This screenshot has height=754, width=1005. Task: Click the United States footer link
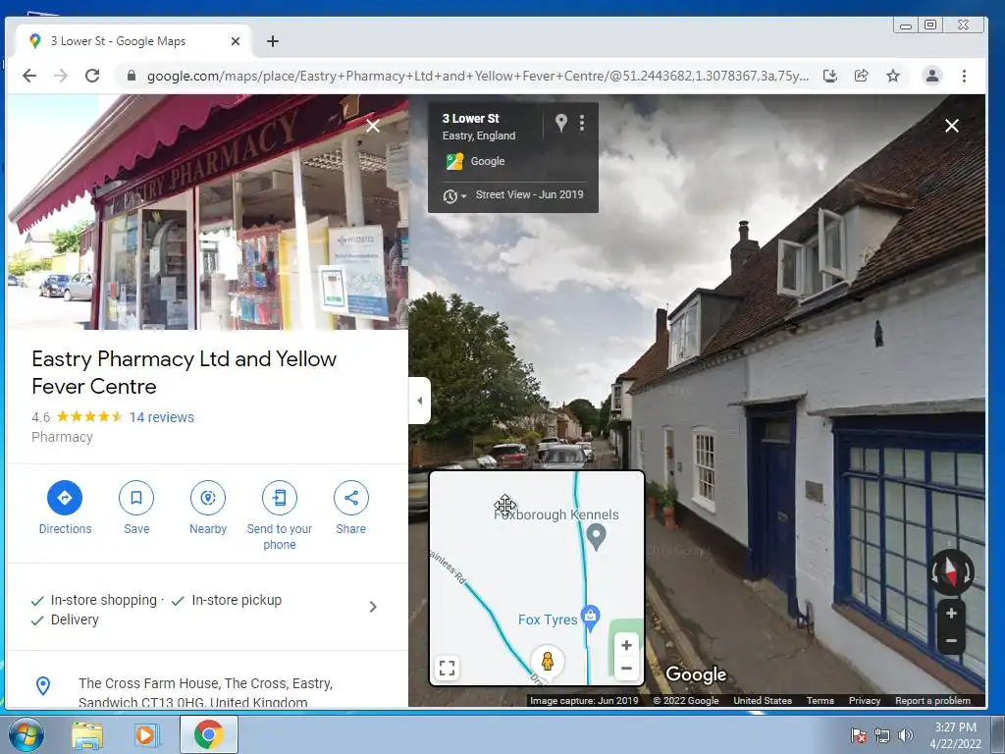coord(762,701)
